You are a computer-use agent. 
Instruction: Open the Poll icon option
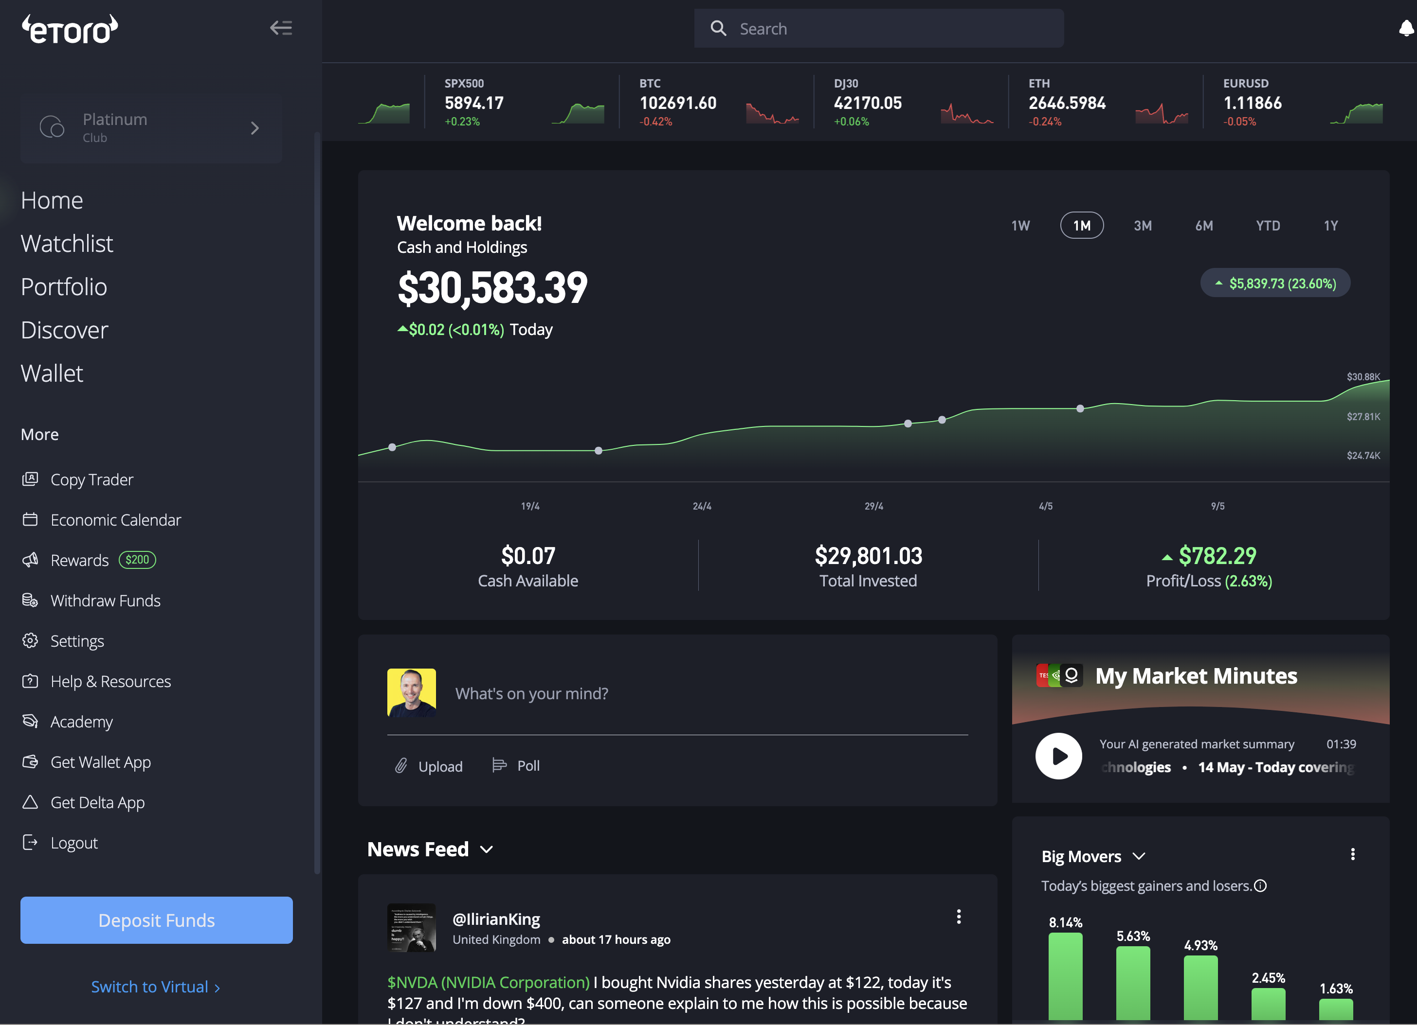click(499, 765)
